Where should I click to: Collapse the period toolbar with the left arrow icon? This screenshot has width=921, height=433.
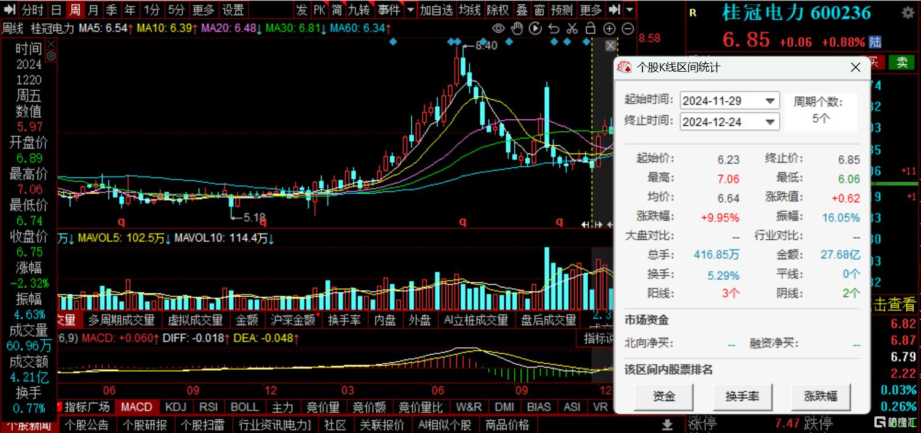pos(9,10)
